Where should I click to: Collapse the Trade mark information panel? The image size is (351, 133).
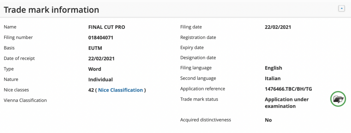click(x=341, y=9)
